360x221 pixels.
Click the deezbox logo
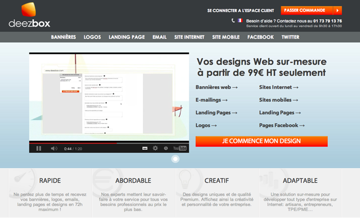pyautogui.click(x=29, y=15)
